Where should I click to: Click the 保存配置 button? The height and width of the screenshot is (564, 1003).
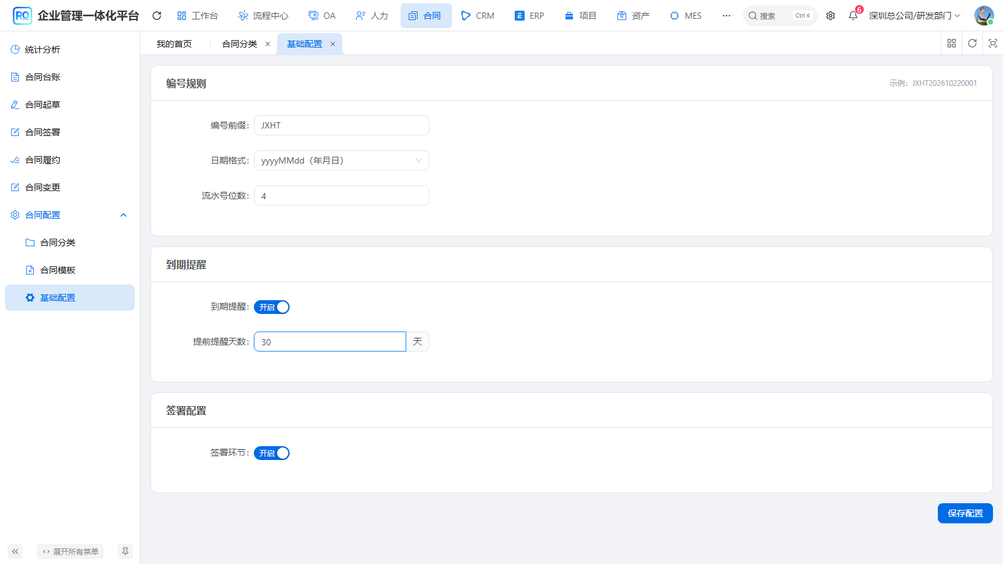click(x=965, y=513)
